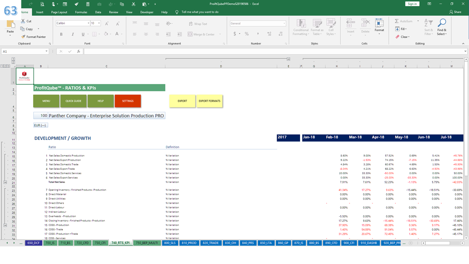This screenshot has height=264, width=469.
Task: Open the Font Color A swatch
Action: tap(117, 34)
